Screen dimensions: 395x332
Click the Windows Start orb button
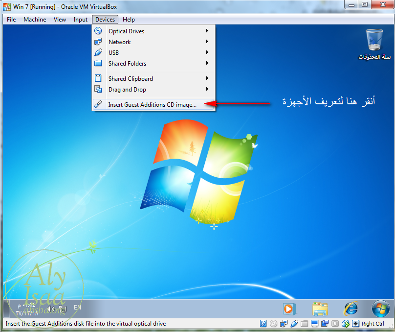380,308
